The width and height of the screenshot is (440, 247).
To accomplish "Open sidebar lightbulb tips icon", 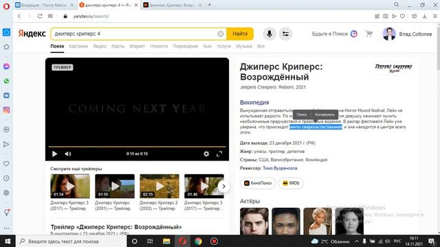I will [x=6, y=212].
